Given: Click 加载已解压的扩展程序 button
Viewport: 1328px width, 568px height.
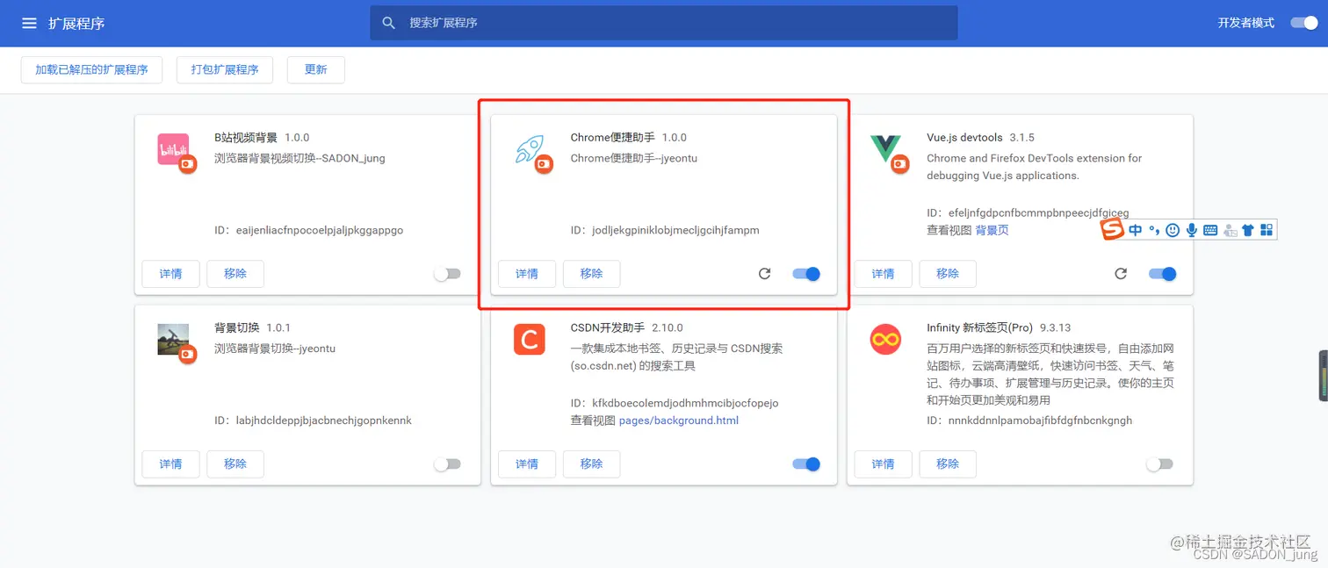Looking at the screenshot, I should coord(91,70).
